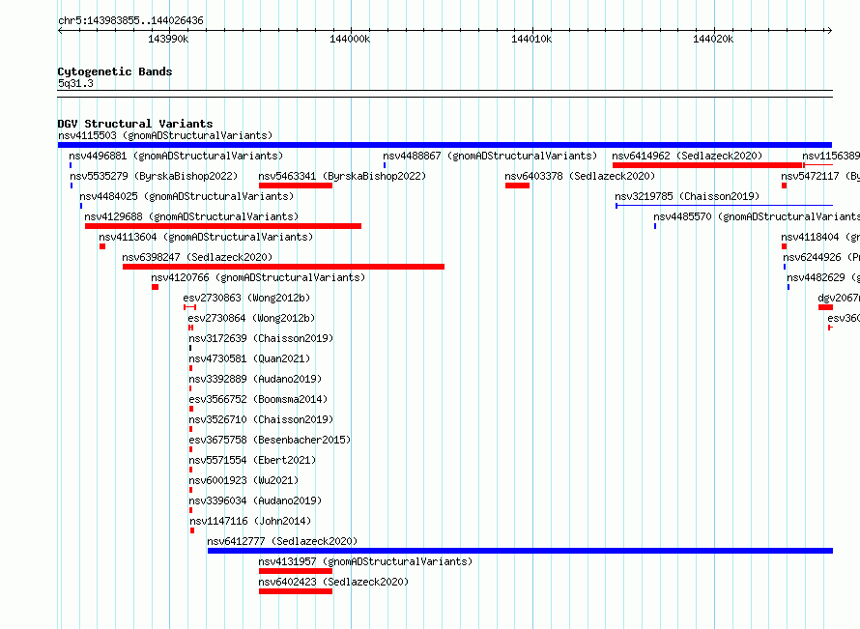The image size is (860, 629).
Task: Select the blue bar under nsv6412777
Action: click(520, 551)
